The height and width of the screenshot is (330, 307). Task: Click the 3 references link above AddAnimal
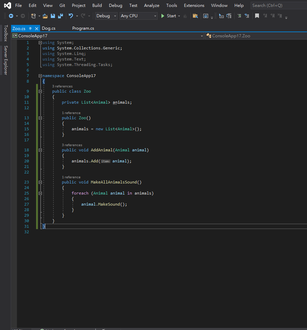pos(72,145)
